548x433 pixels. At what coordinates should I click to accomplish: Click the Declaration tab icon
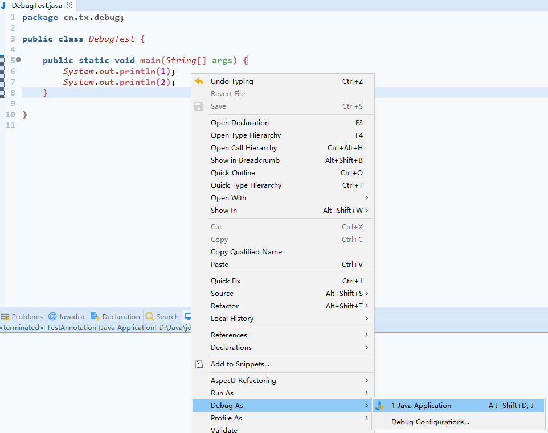(x=96, y=317)
